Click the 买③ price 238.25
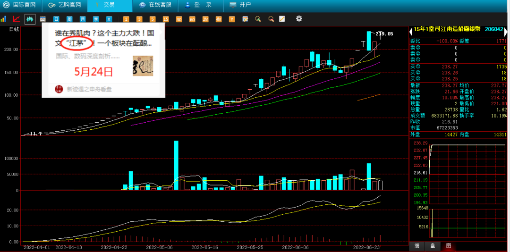The image size is (510, 252). tap(450, 79)
